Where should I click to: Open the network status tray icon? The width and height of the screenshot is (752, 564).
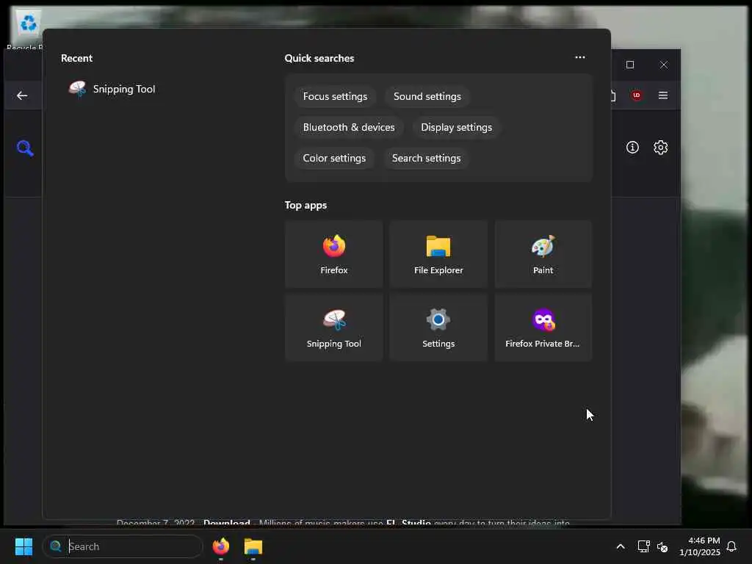pyautogui.click(x=643, y=546)
